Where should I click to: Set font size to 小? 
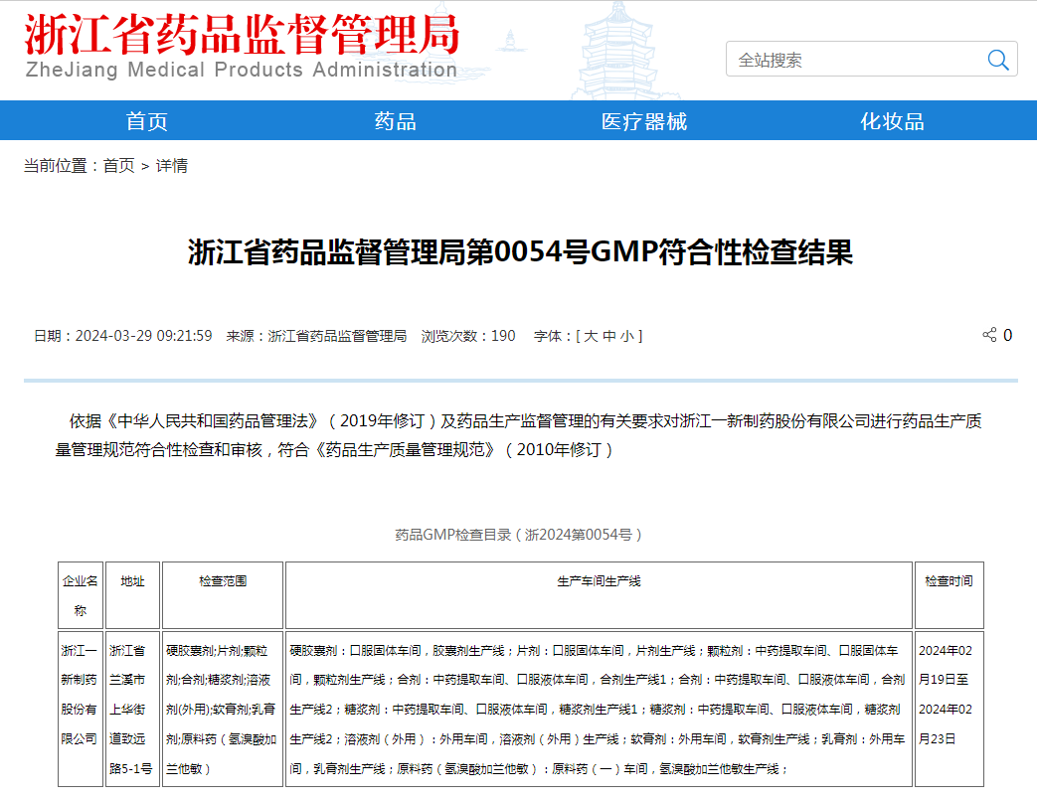point(627,336)
